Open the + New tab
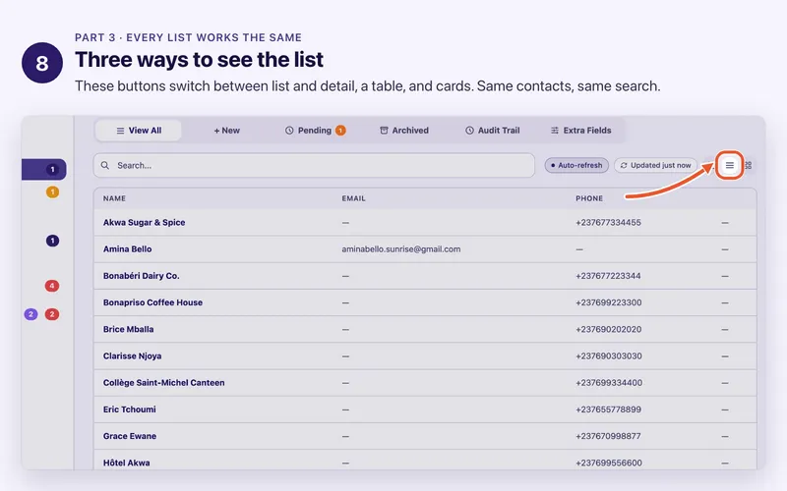 [x=227, y=131]
